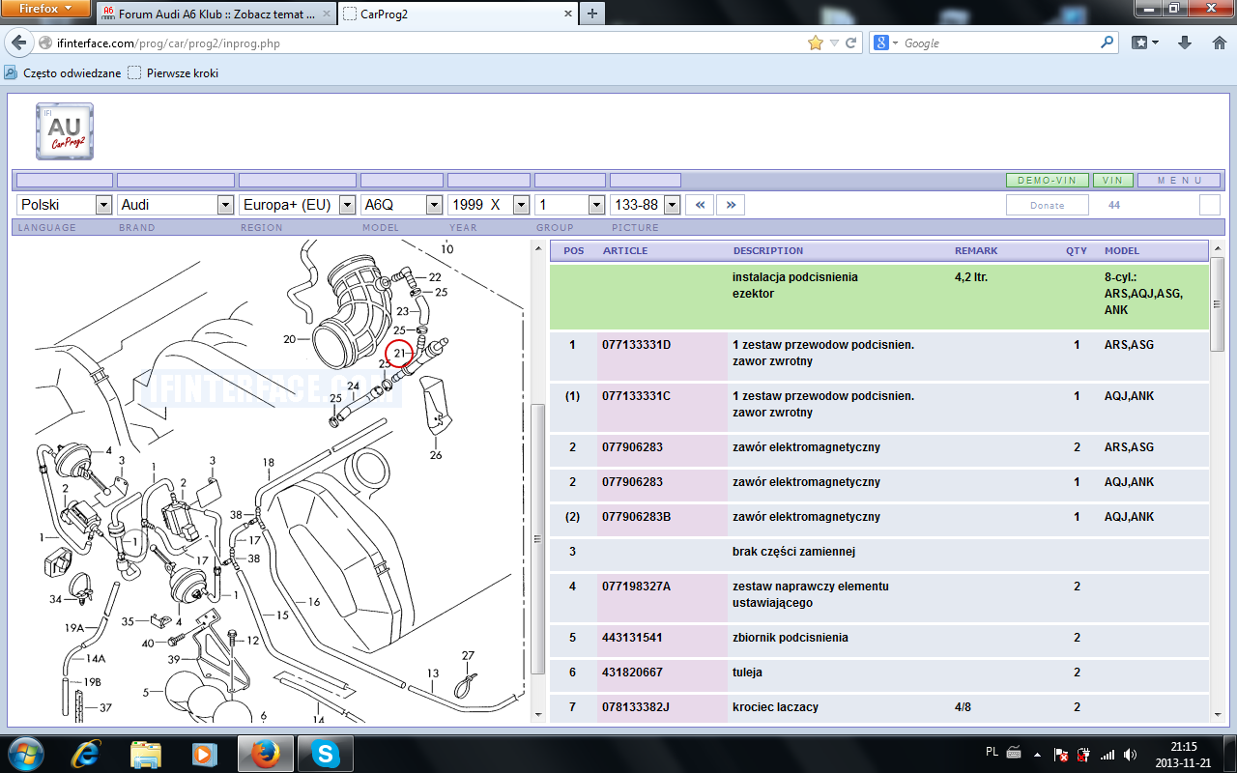Open the Firefox menu button
1237x773 pixels.
coord(46,9)
